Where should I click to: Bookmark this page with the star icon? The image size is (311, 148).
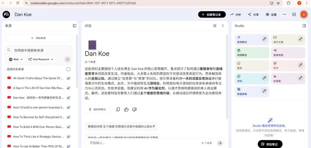coord(278,3)
